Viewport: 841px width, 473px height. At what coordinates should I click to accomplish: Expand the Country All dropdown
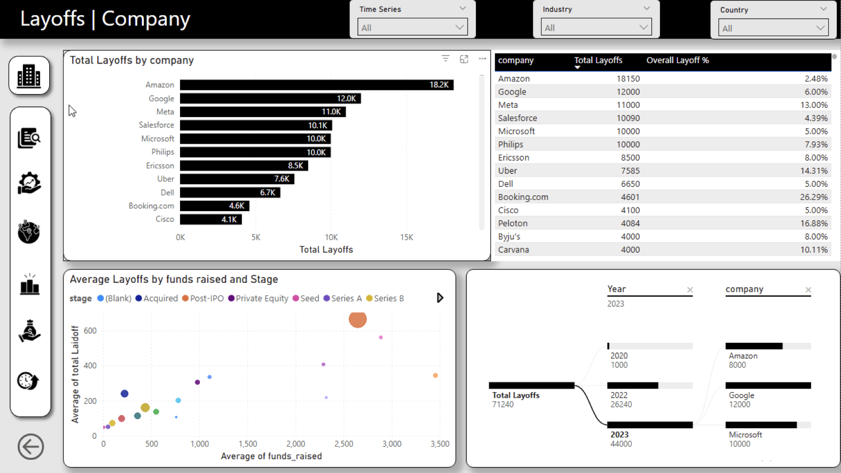point(773,28)
